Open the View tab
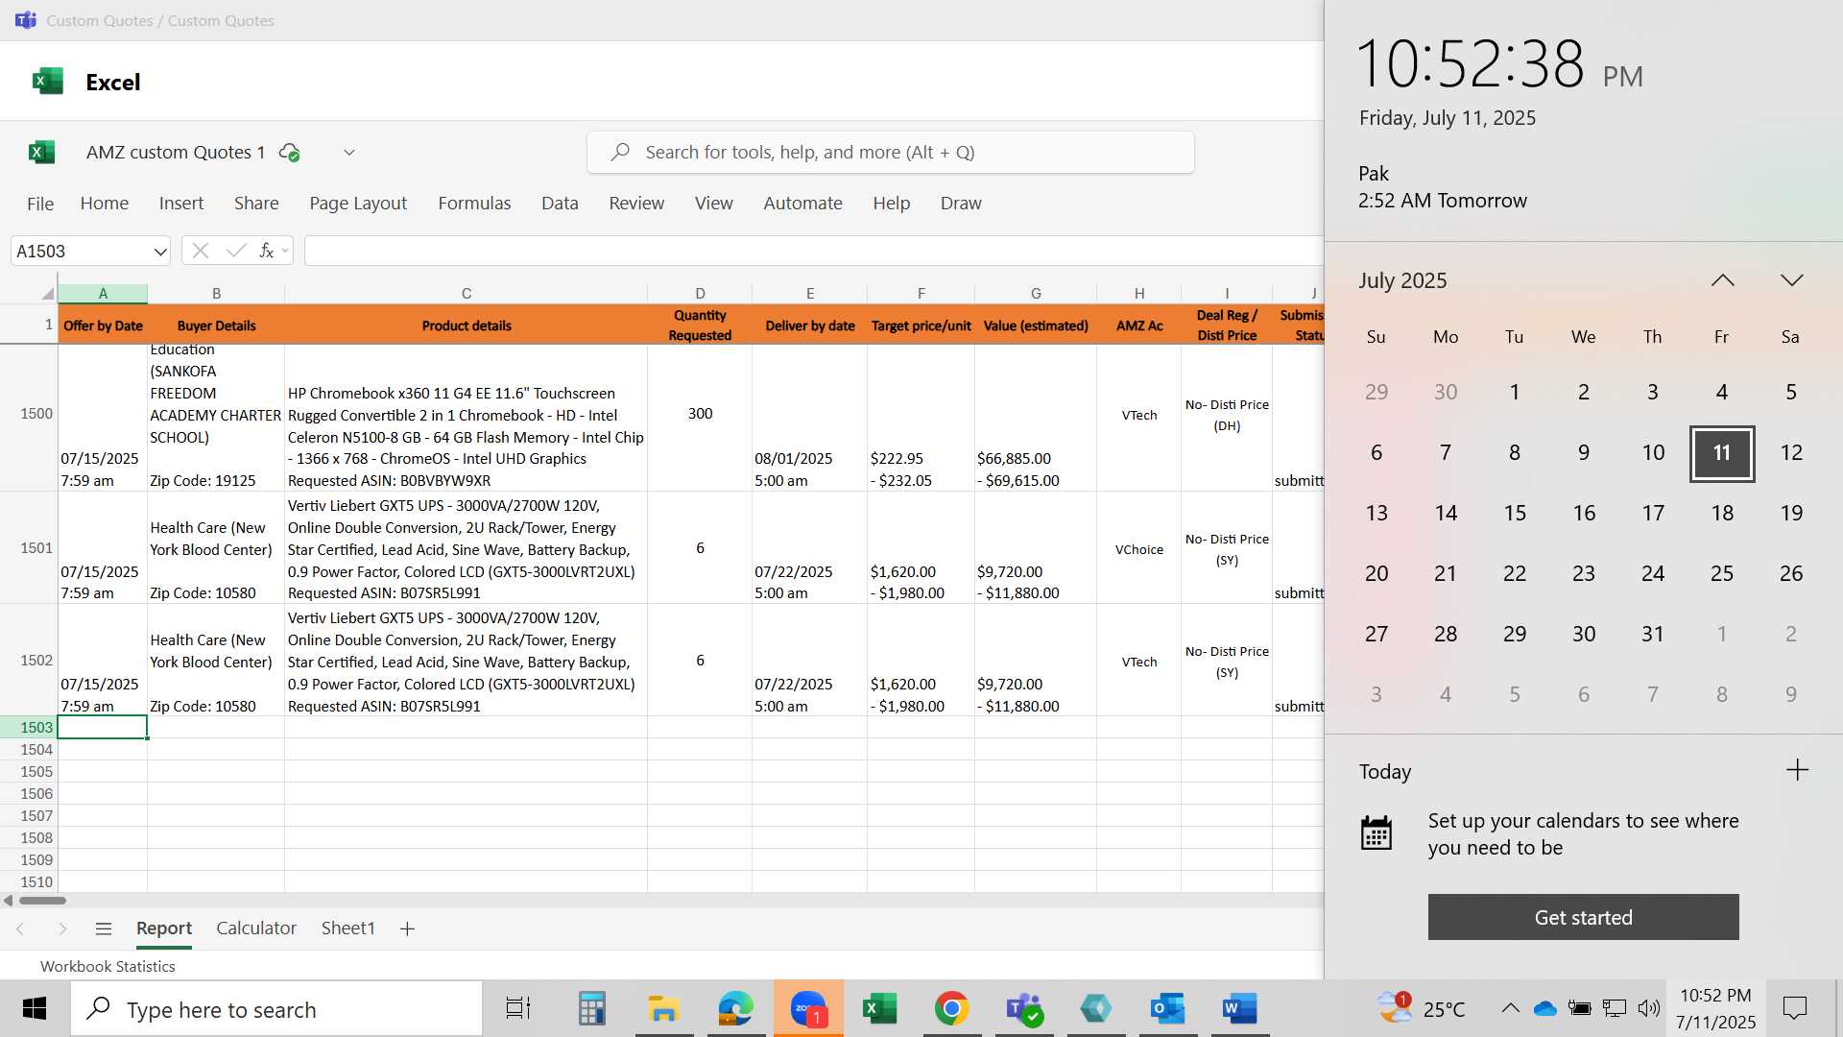 click(x=714, y=203)
